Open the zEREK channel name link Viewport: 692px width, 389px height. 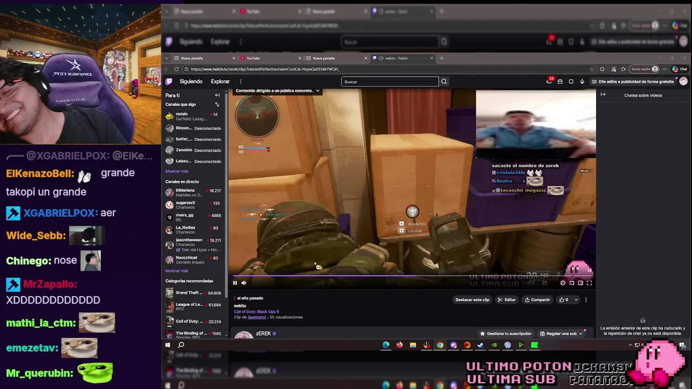point(263,333)
